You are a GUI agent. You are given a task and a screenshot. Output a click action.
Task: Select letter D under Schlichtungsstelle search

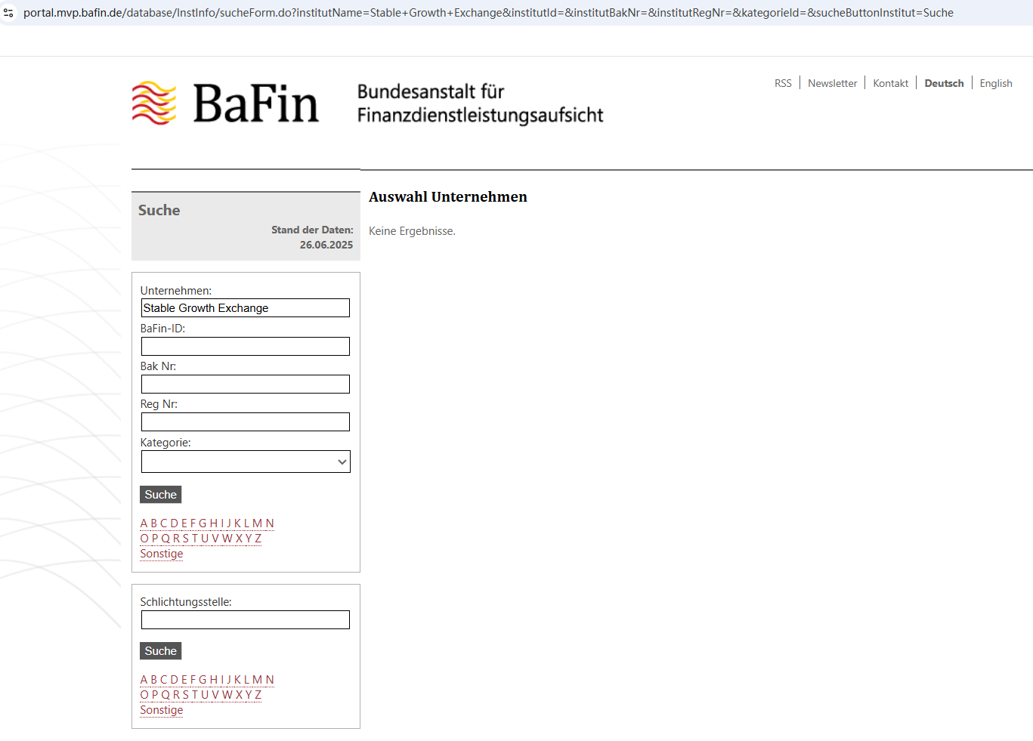(175, 680)
